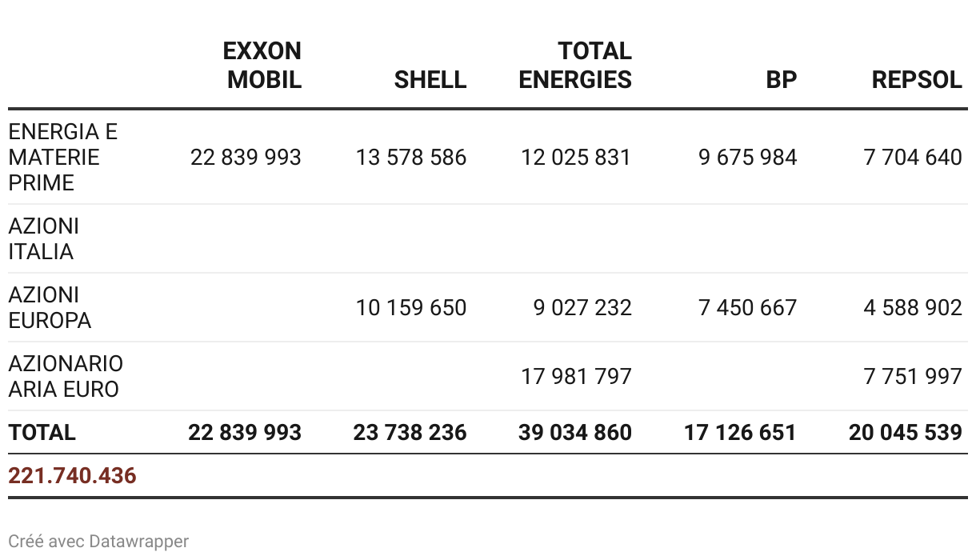The image size is (976, 560).
Task: Click the BP column header
Action: (781, 80)
